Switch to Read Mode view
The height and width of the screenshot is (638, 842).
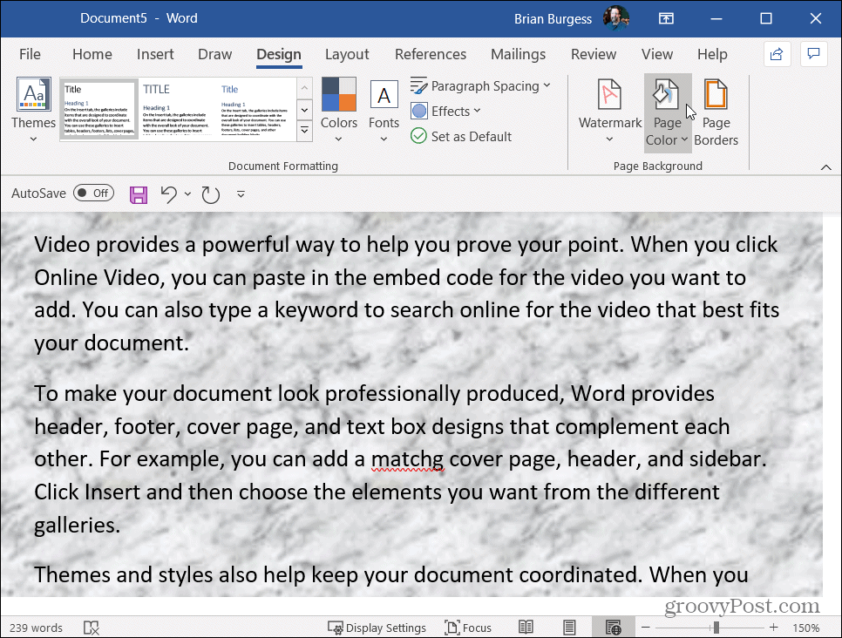[x=526, y=628]
